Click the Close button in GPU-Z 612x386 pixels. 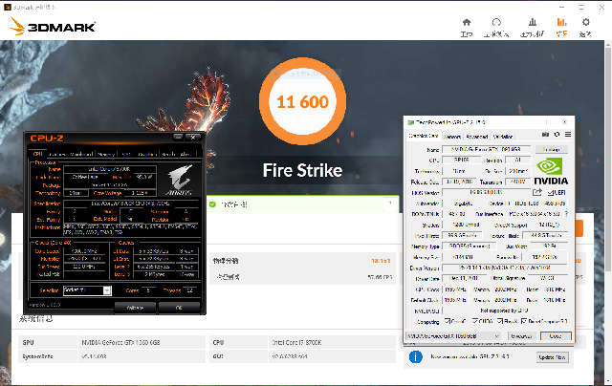click(556, 336)
